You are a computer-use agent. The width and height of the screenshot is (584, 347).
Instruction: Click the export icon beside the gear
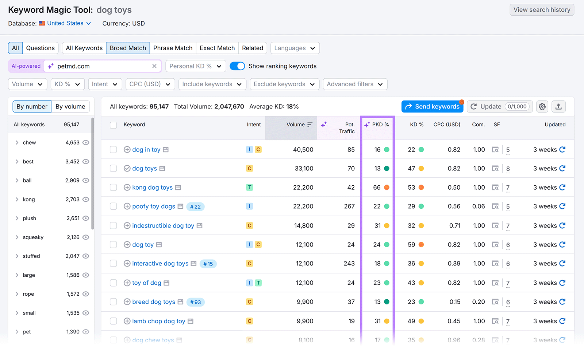click(x=559, y=106)
